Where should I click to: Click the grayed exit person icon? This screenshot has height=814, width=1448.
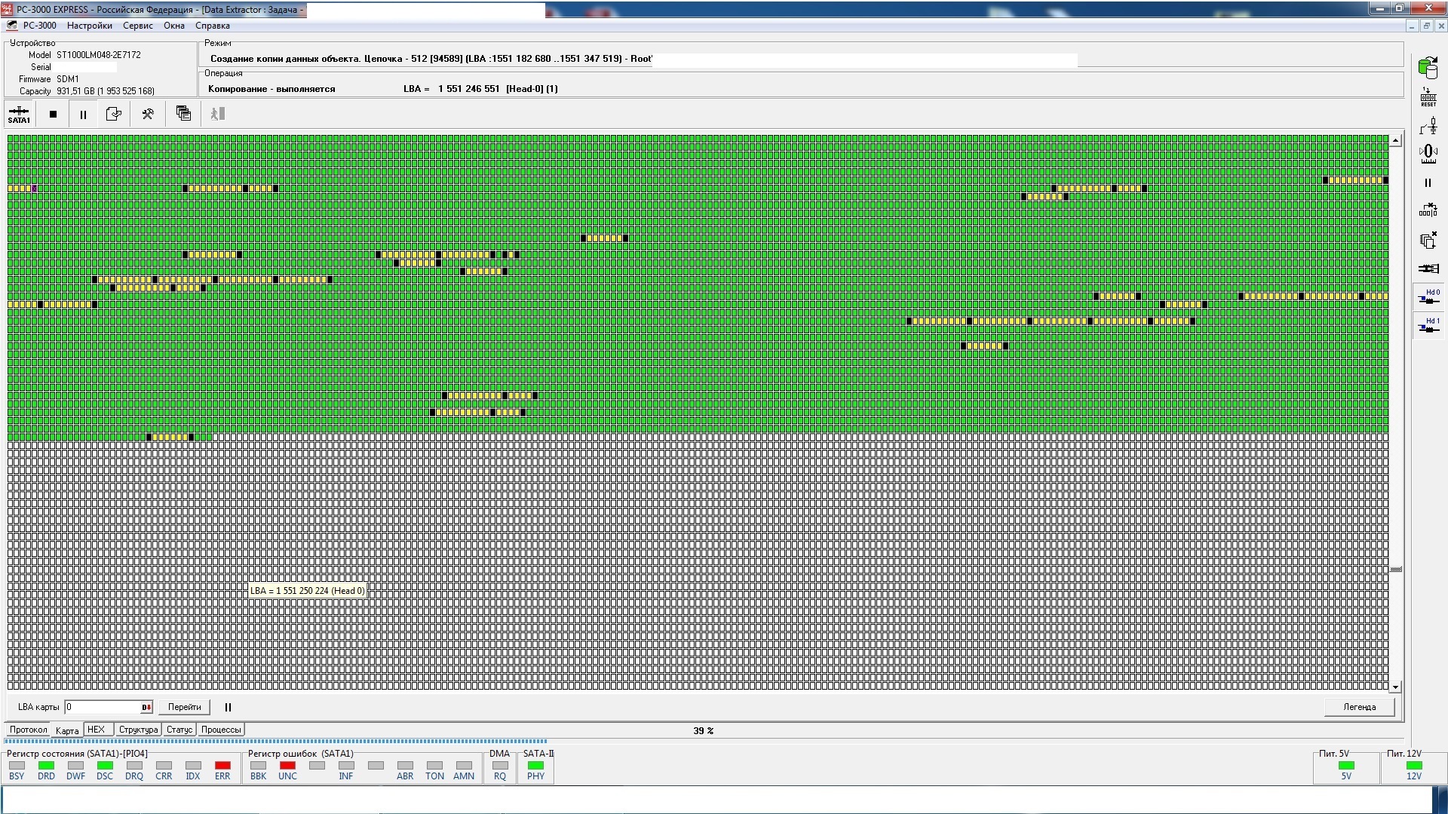tap(217, 114)
